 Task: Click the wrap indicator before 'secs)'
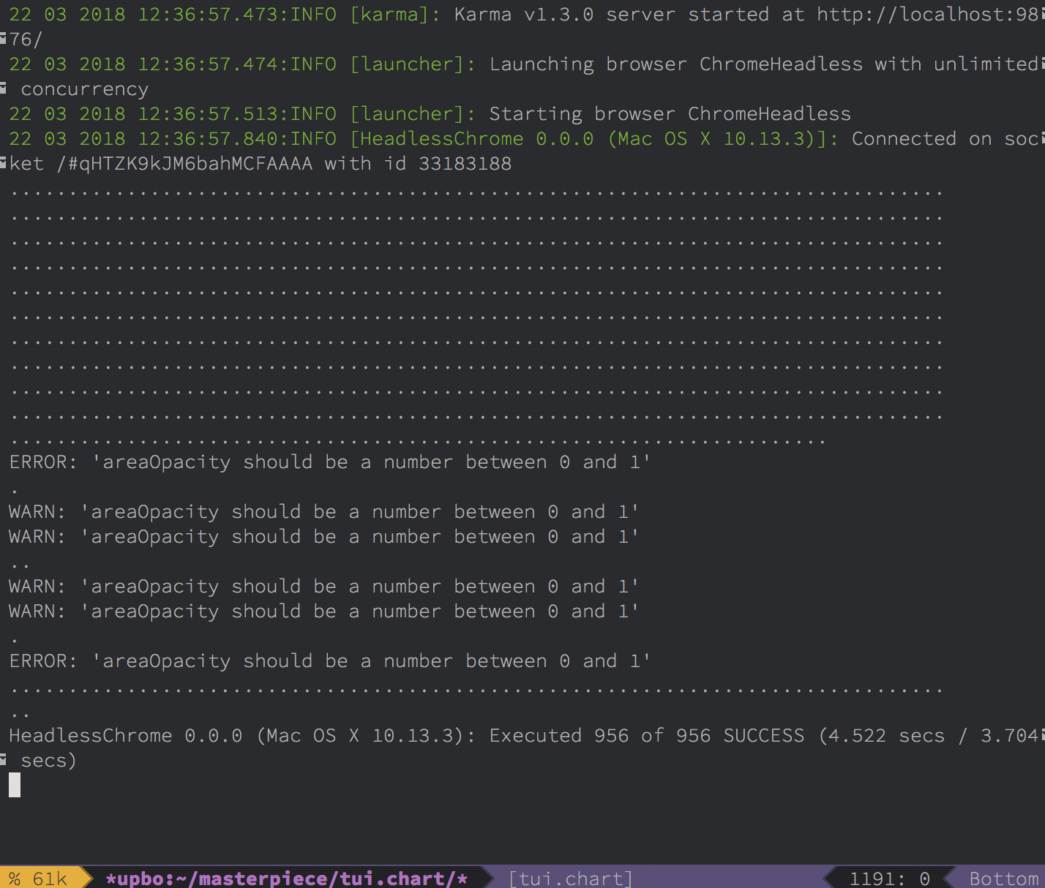tap(4, 759)
